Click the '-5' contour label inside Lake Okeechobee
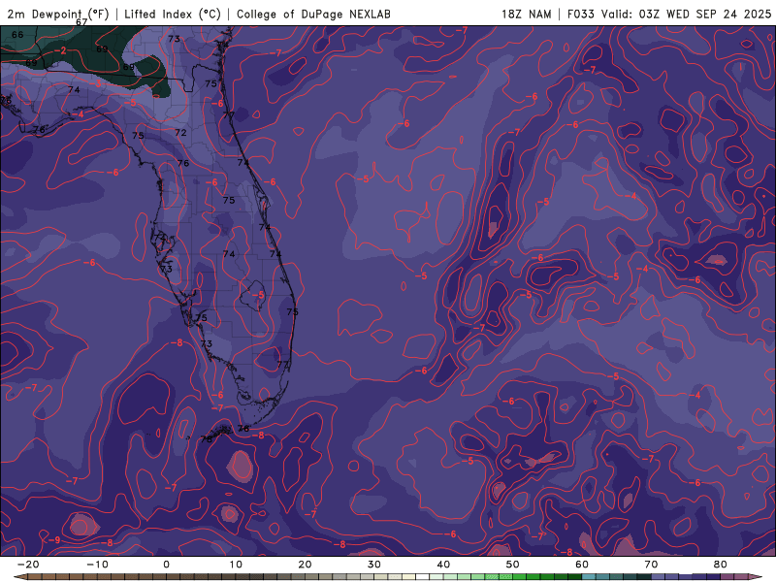 [258, 295]
